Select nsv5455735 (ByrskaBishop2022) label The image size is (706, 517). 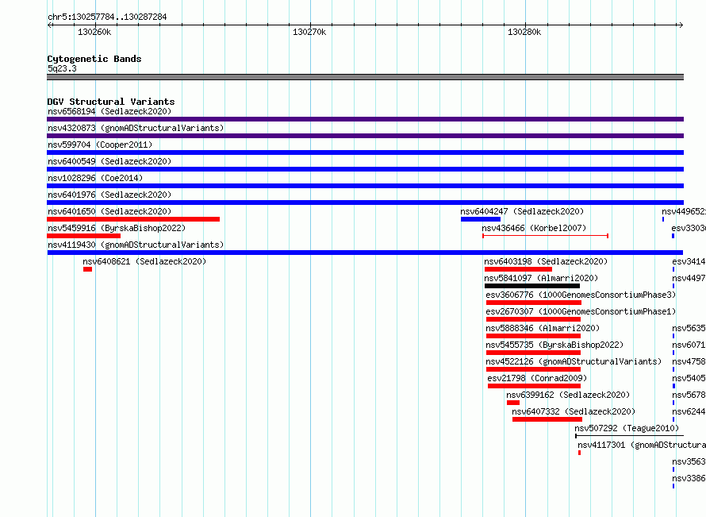pyautogui.click(x=554, y=345)
